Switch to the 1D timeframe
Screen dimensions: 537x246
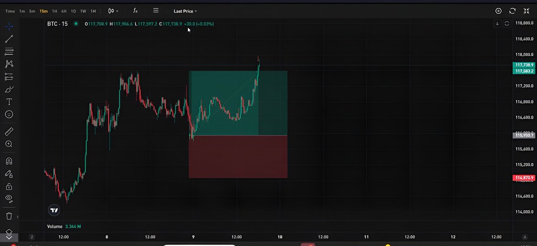[73, 11]
